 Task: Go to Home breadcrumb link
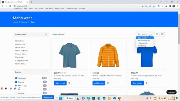point(15,22)
